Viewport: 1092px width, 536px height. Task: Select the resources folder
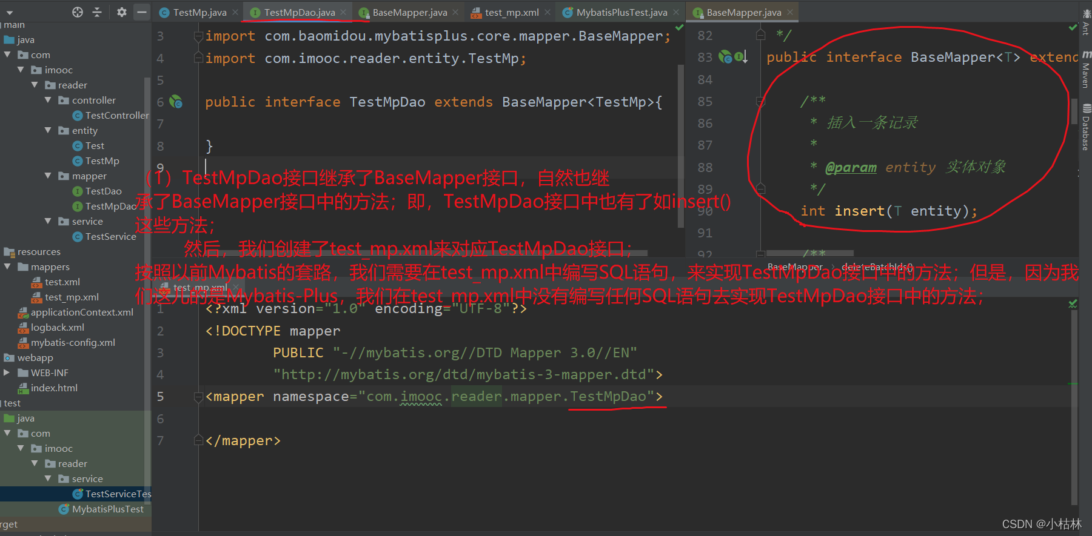(x=32, y=252)
